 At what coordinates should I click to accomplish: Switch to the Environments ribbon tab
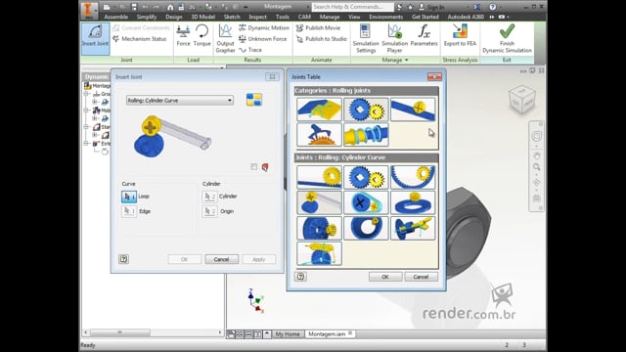385,17
